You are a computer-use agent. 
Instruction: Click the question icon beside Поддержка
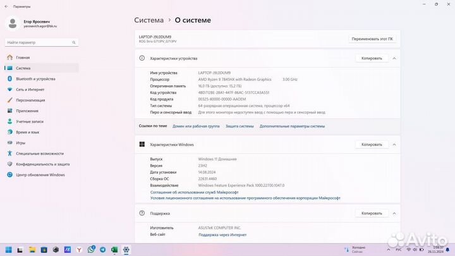tap(142, 213)
